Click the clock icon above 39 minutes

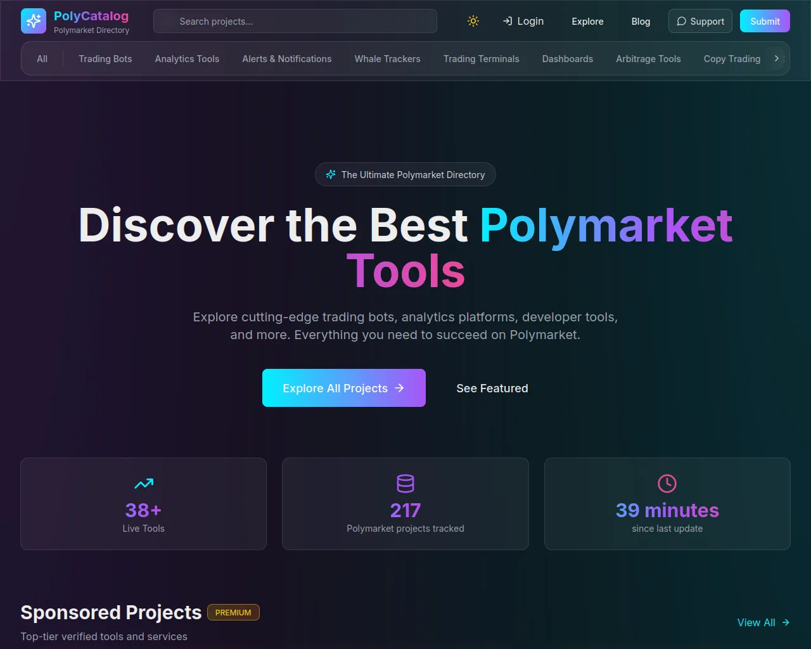tap(667, 484)
